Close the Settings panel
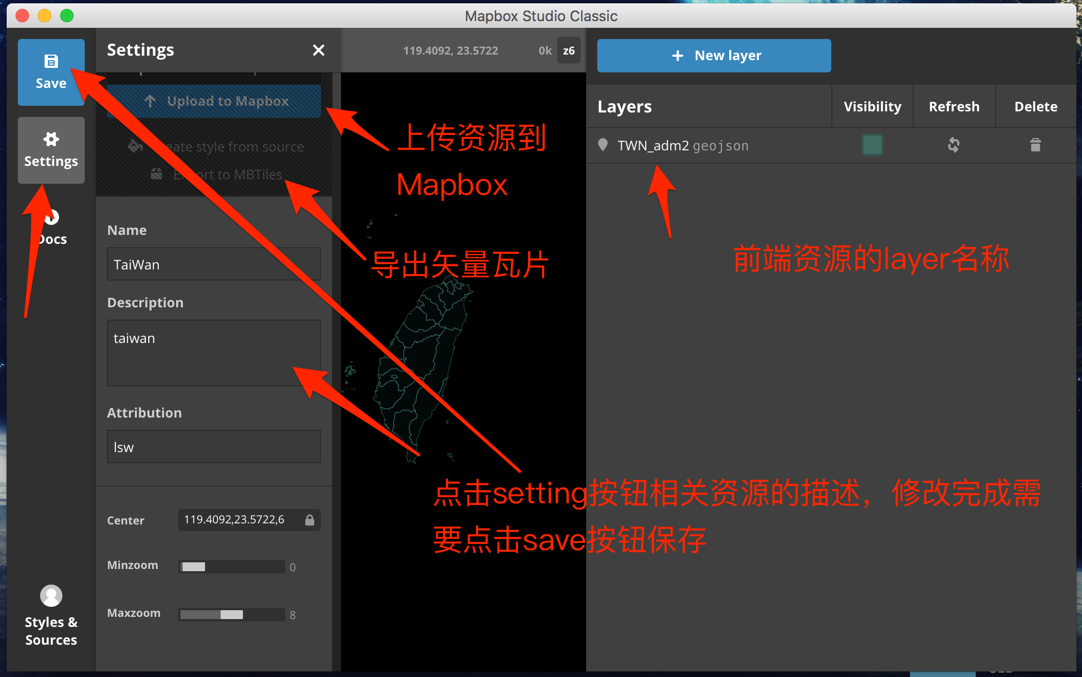This screenshot has height=677, width=1082. (x=318, y=50)
